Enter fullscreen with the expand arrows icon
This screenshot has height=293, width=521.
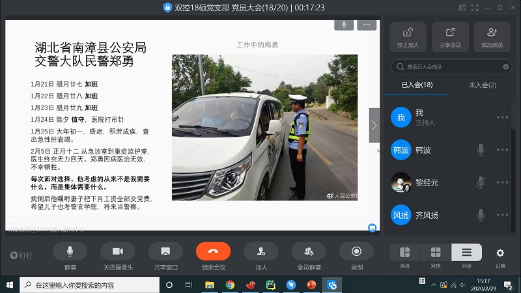click(x=475, y=8)
